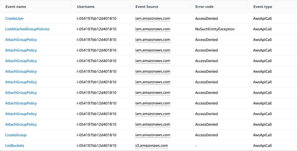Viewport: 297px width, 151px height.
Task: Open the ListAttachedGroupPolicies event details
Action: point(27,29)
